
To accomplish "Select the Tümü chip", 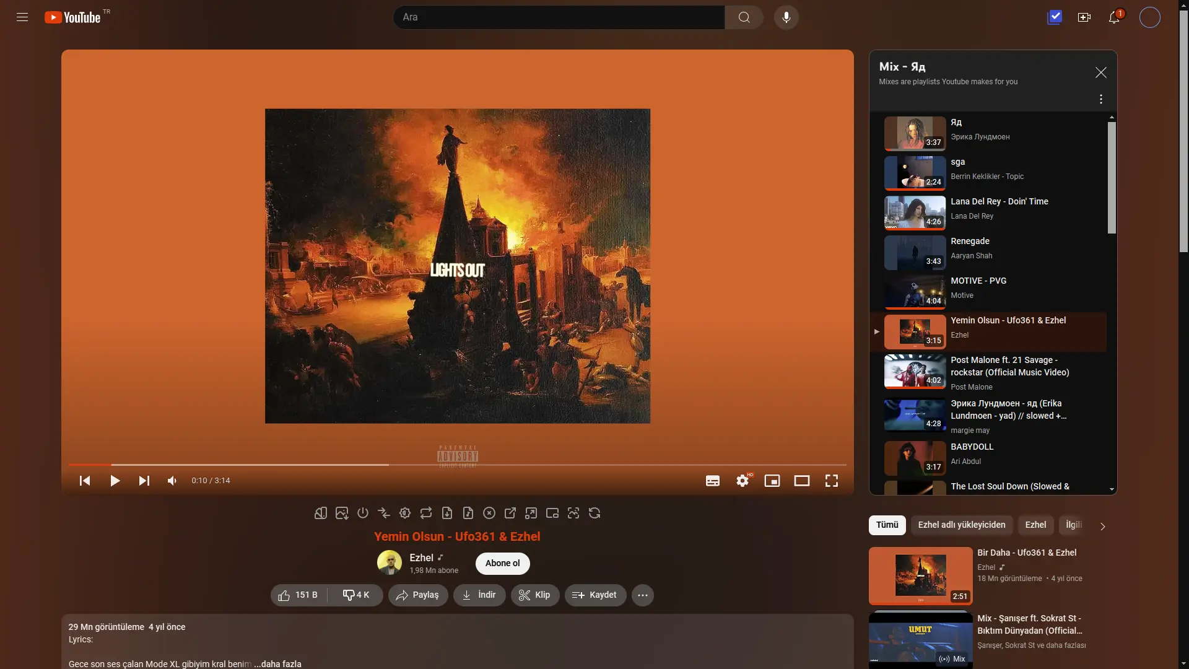I will pos(887,525).
